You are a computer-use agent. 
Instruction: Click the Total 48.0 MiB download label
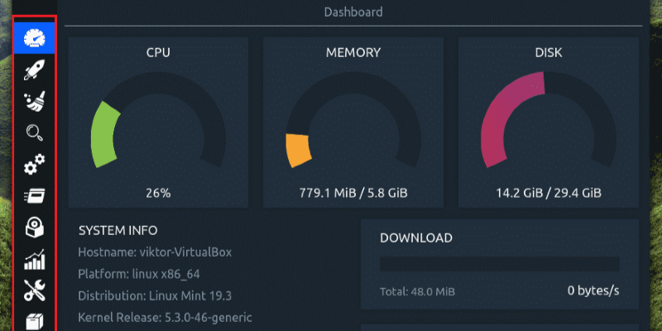(x=417, y=291)
